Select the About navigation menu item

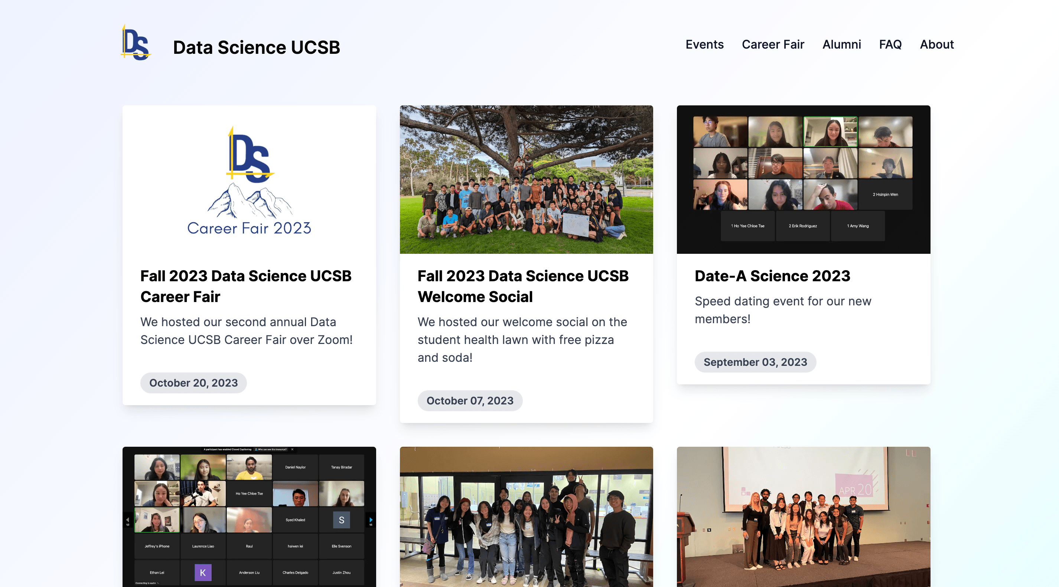937,44
